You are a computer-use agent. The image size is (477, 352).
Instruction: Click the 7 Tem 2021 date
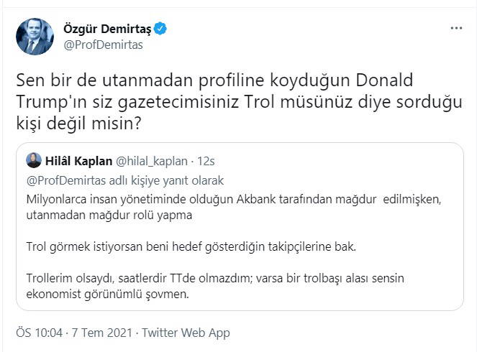coord(104,333)
